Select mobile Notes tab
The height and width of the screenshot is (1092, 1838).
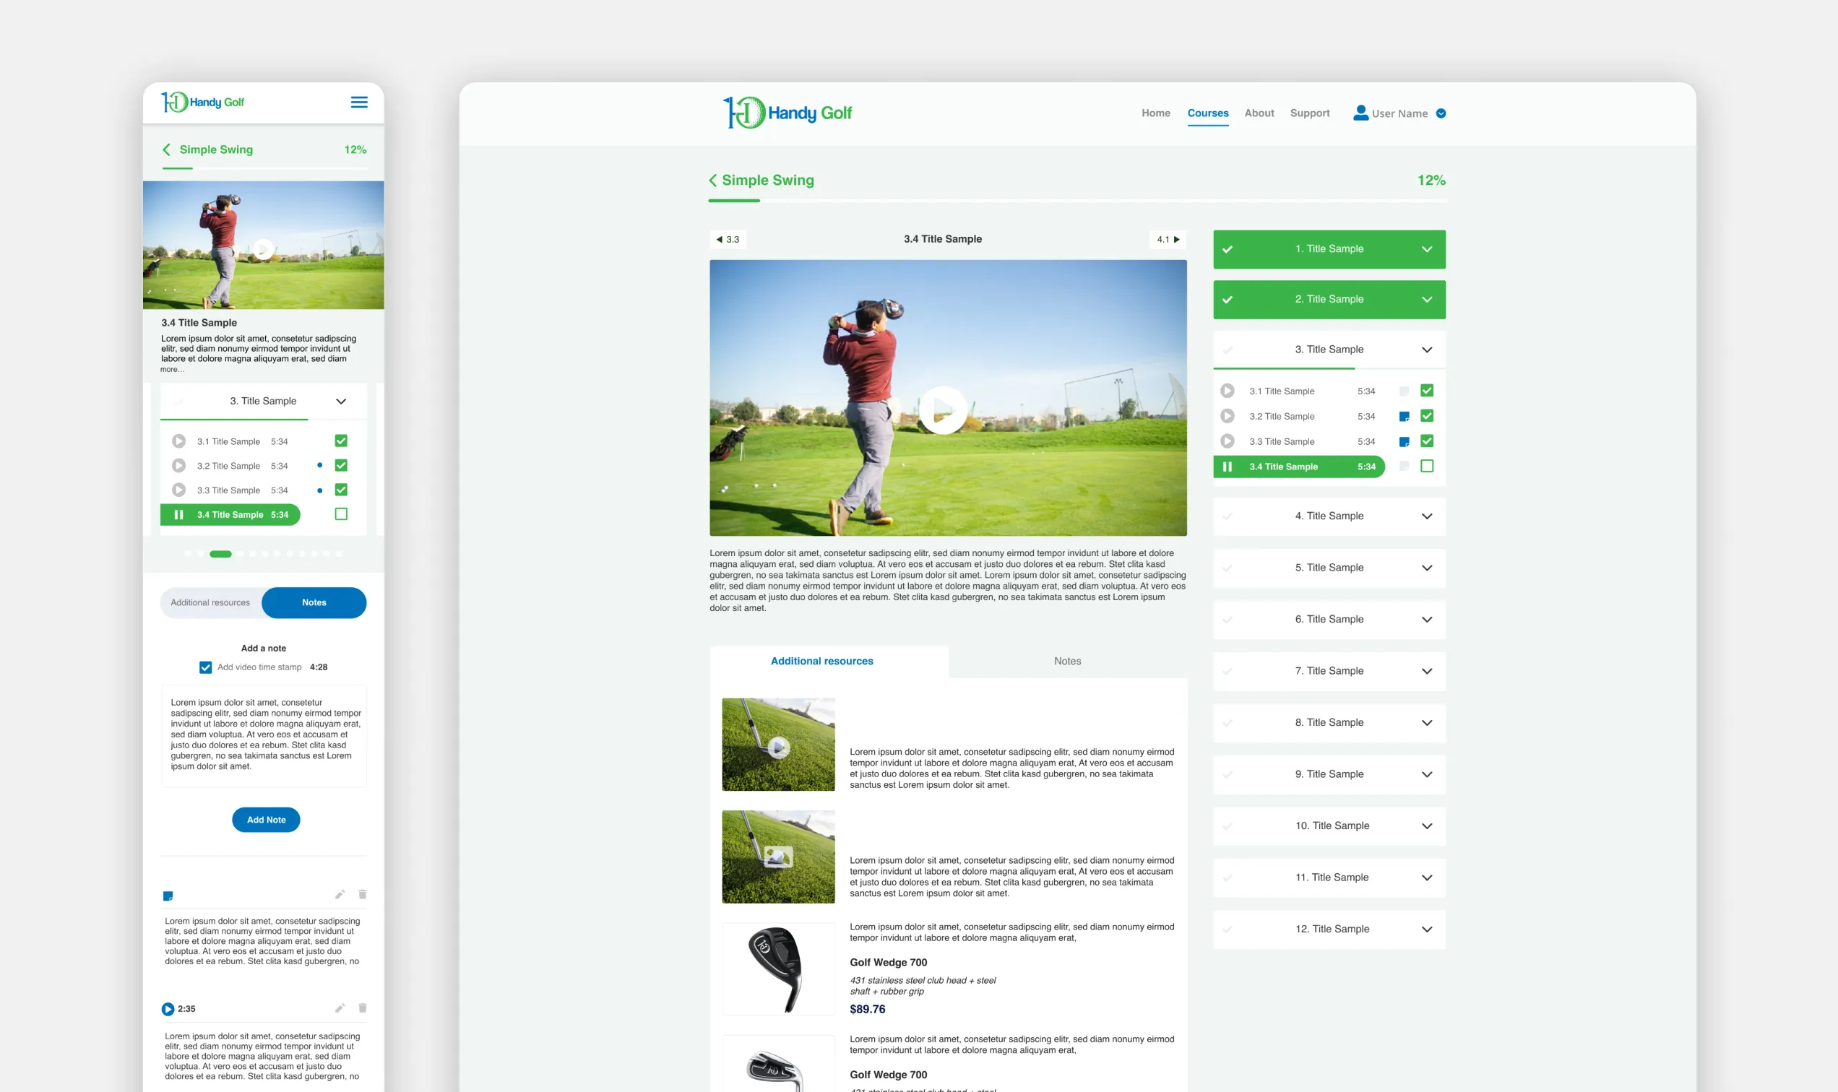pyautogui.click(x=314, y=602)
